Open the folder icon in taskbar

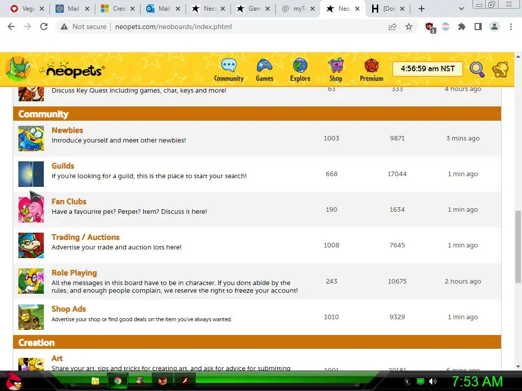coord(95,381)
